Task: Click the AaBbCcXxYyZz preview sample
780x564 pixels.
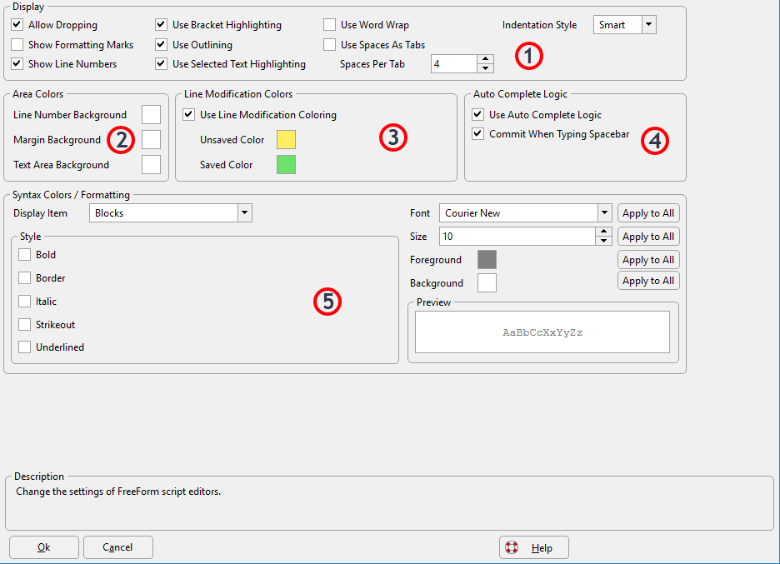Action: point(542,332)
